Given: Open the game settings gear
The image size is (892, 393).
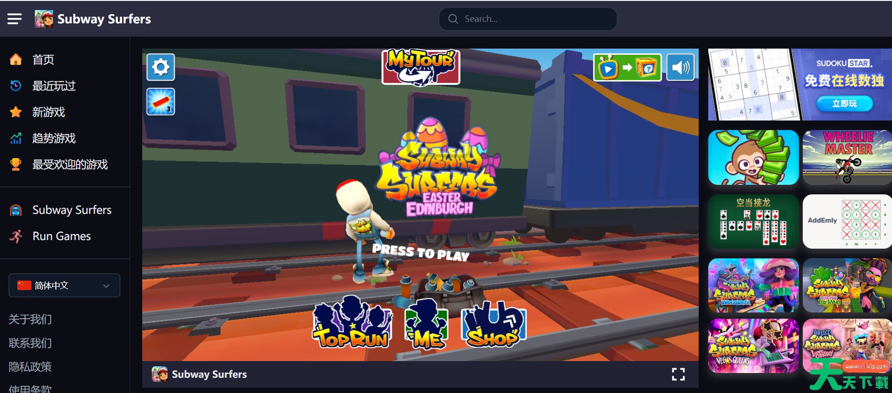Looking at the screenshot, I should (x=161, y=67).
